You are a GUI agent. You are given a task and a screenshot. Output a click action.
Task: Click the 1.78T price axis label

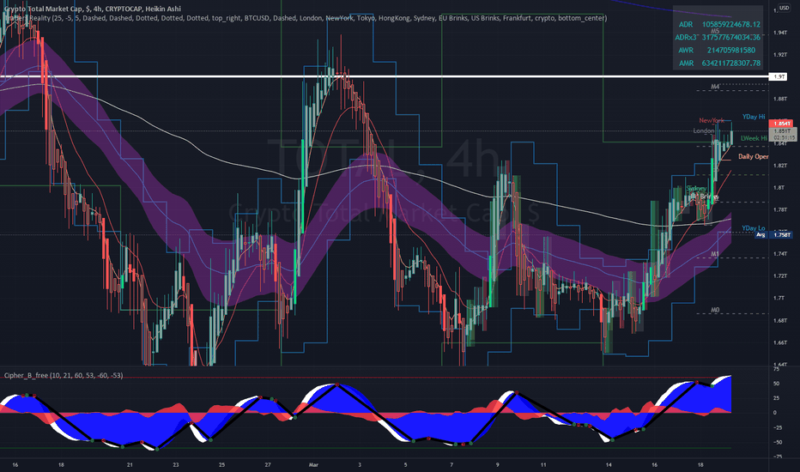(779, 209)
